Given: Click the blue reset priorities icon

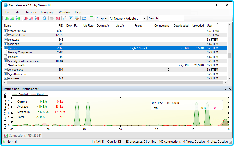Looking at the screenshot, I should pos(45,18).
